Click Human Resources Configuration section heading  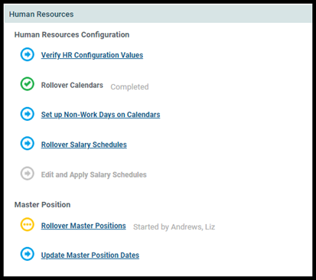(72, 34)
